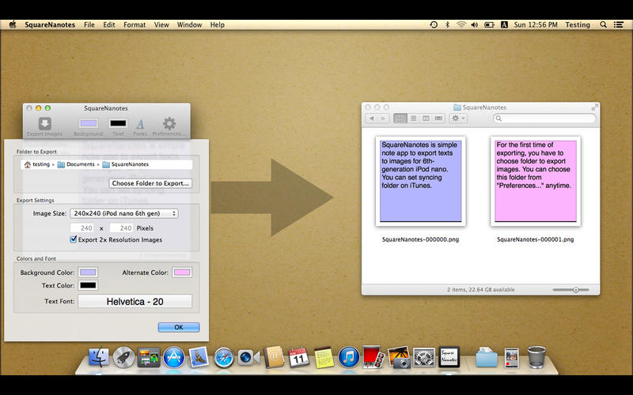Click Wi-Fi menu bar icon

pos(461,24)
